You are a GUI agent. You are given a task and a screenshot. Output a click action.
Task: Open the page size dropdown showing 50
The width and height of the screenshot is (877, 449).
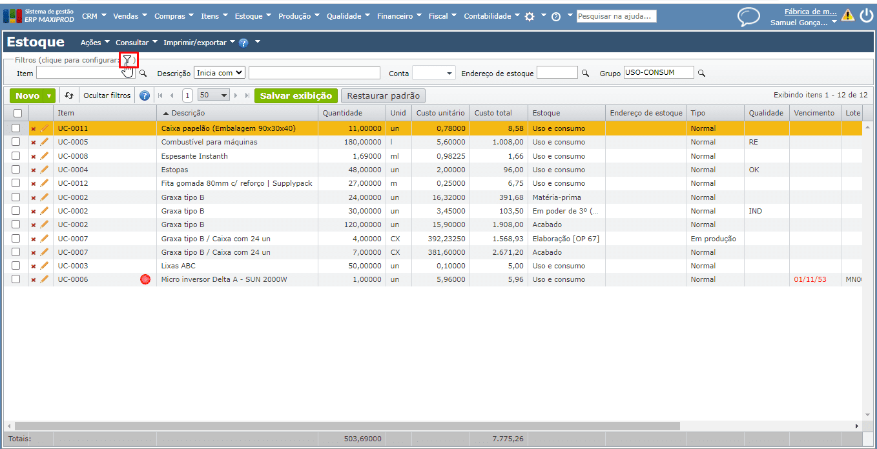click(214, 95)
